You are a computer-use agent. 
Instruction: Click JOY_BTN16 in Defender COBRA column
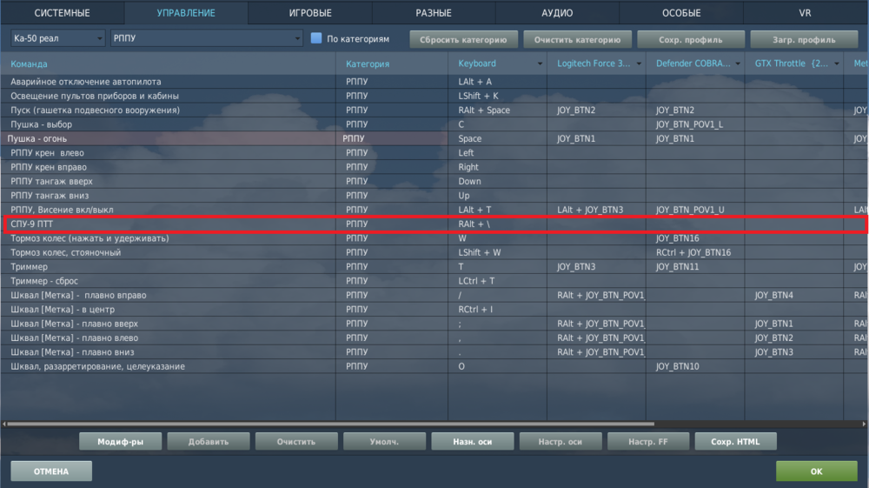695,238
